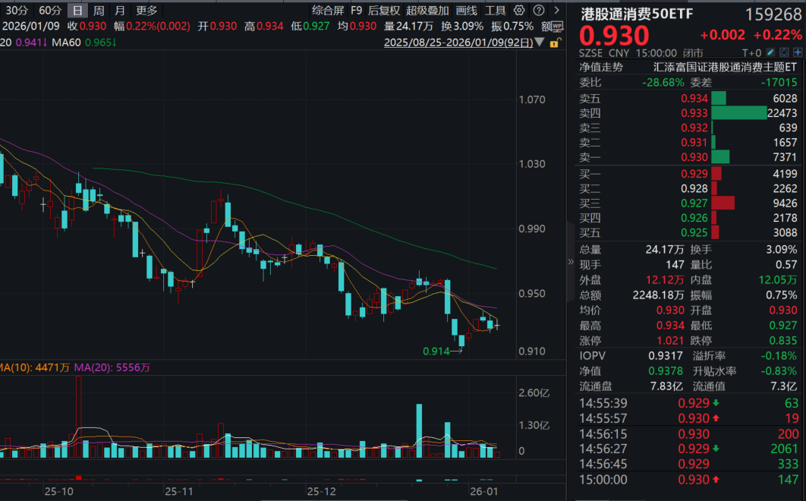Click the MA60 0.965 indicator label
This screenshot has width=806, height=501.
pyautogui.click(x=83, y=43)
